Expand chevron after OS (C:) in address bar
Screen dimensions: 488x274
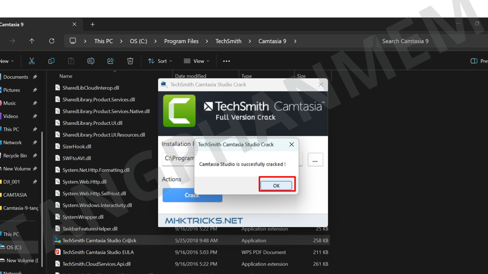155,41
